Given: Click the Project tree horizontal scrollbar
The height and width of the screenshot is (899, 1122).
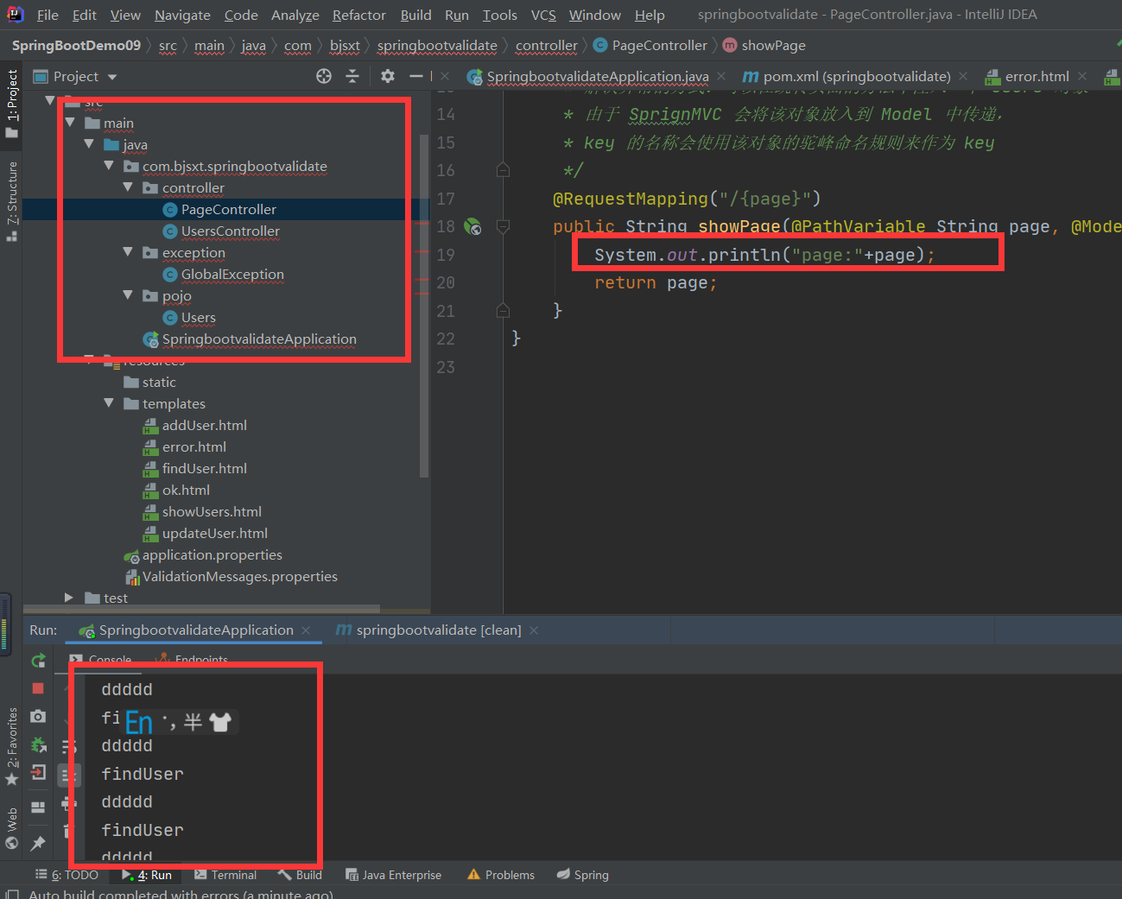Looking at the screenshot, I should (202, 609).
